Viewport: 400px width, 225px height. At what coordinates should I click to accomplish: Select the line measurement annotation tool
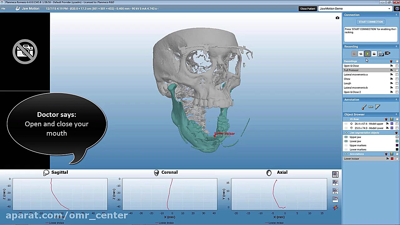[371, 107]
